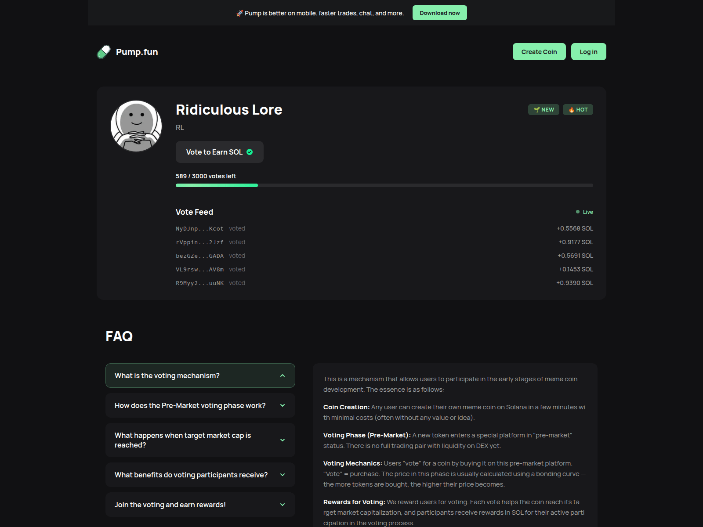Viewport: 703px width, 527px height.
Task: Click the Pump.fun pill logo icon
Action: pos(104,52)
